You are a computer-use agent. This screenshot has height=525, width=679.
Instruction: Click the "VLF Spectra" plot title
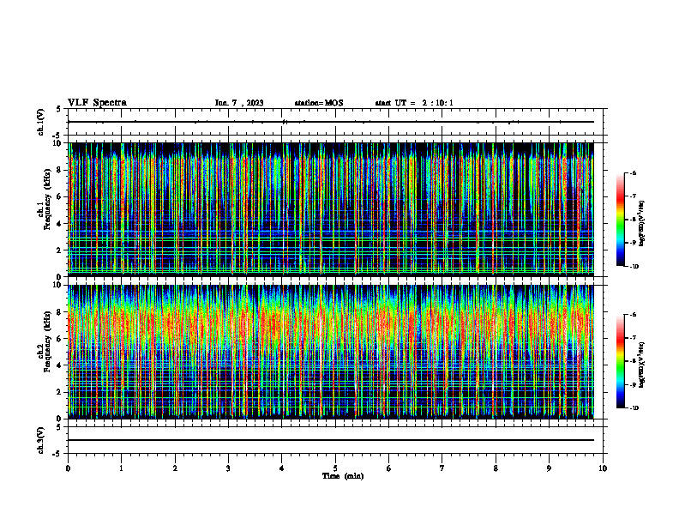click(97, 103)
